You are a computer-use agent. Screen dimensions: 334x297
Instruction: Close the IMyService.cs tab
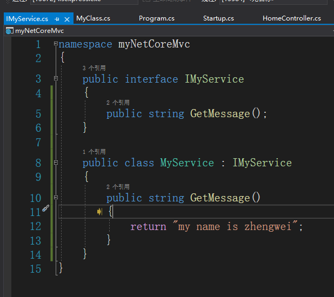[67, 19]
